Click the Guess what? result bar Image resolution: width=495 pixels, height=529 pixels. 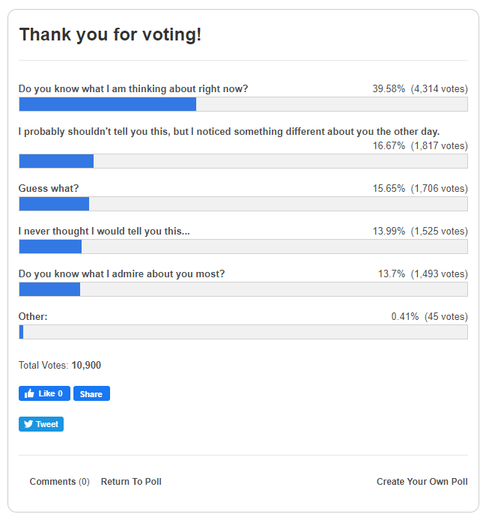click(243, 204)
